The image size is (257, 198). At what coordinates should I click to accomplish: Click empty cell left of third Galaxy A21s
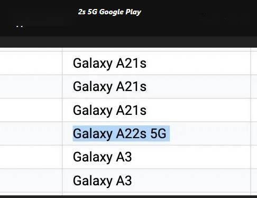(31, 110)
